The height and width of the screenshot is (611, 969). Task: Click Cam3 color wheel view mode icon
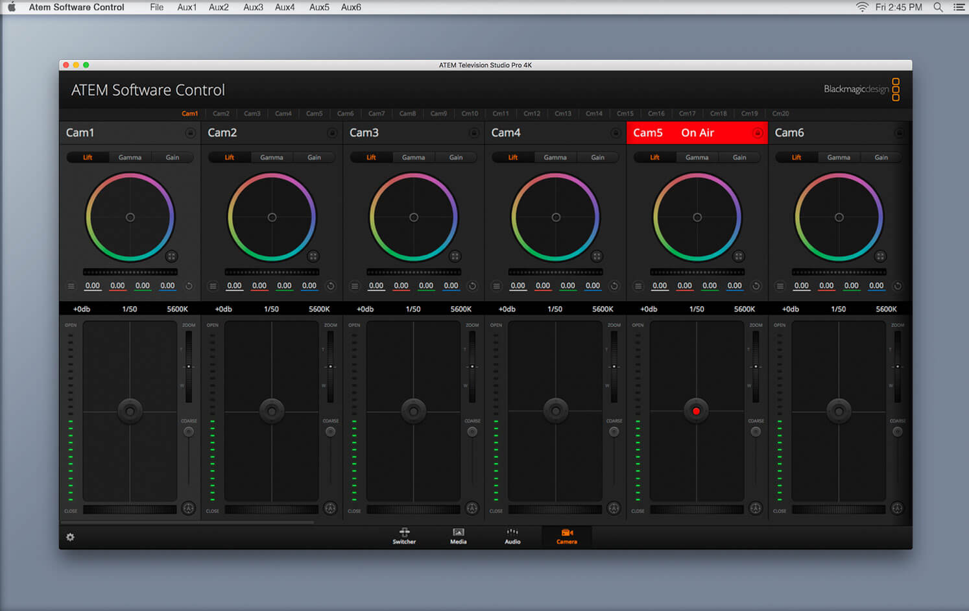[455, 256]
